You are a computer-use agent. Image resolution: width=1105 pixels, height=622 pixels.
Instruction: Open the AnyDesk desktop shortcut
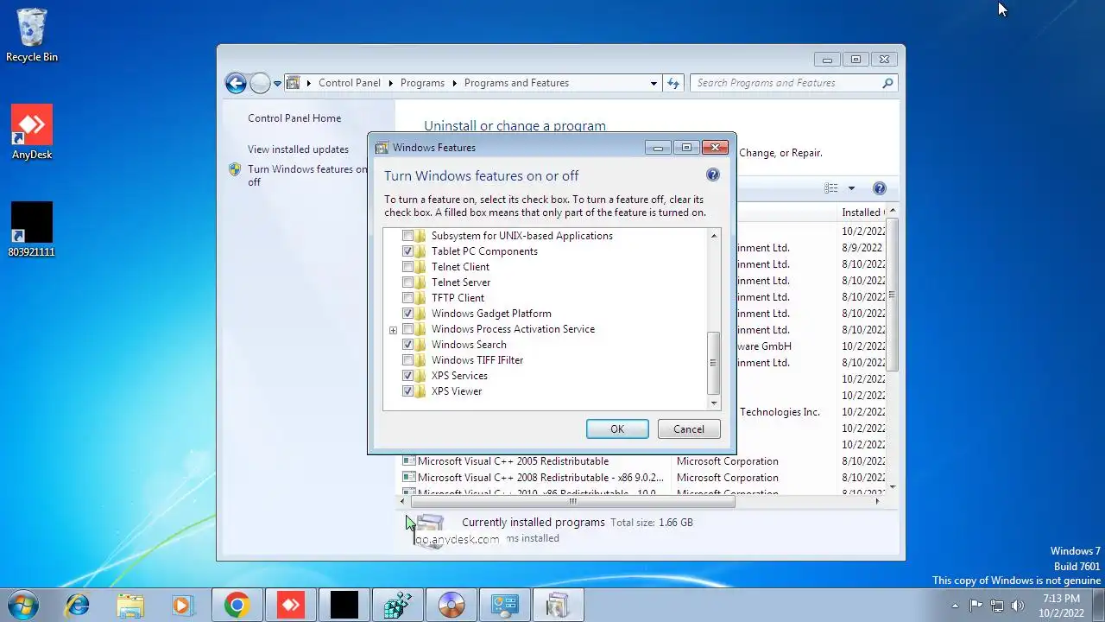pyautogui.click(x=32, y=132)
